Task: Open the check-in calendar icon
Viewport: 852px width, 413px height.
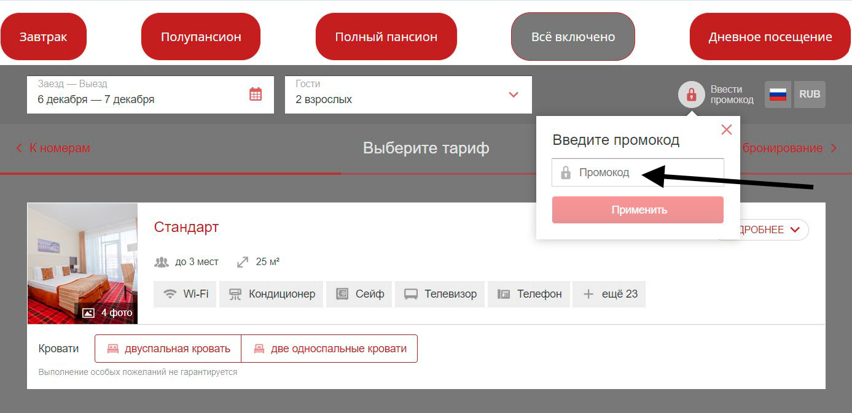Action: click(256, 94)
